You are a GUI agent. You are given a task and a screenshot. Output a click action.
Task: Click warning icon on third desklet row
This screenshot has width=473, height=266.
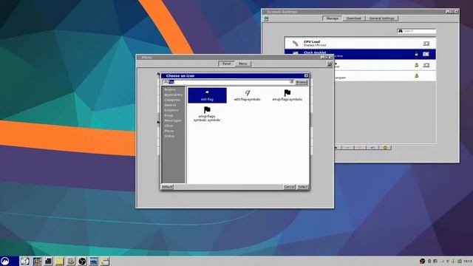(x=416, y=65)
